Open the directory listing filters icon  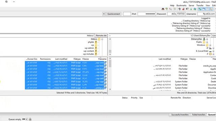tap(174, 9)
